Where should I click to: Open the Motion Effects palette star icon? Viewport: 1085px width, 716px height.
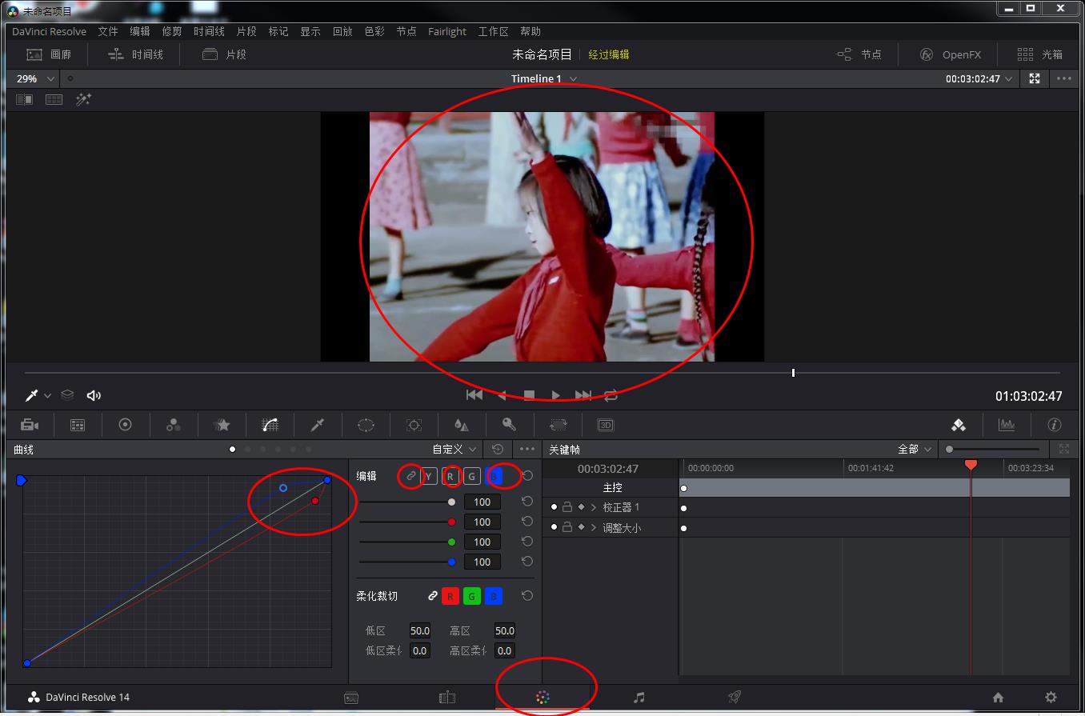click(x=222, y=425)
